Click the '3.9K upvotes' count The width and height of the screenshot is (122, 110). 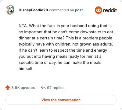pyautogui.click(x=23, y=88)
